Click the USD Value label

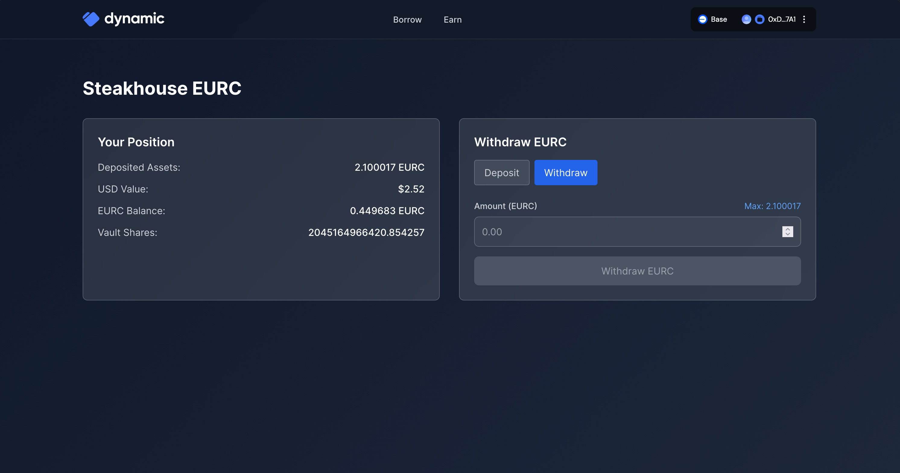point(123,189)
